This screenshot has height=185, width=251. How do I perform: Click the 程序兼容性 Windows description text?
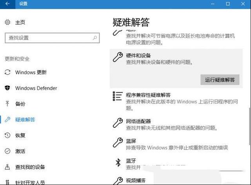click(182, 105)
